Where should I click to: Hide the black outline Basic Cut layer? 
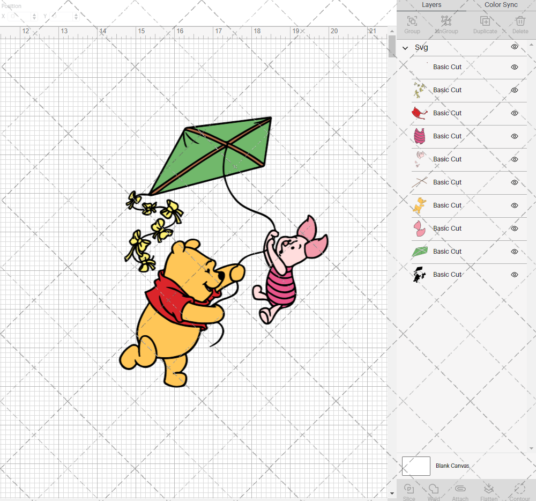[515, 275]
